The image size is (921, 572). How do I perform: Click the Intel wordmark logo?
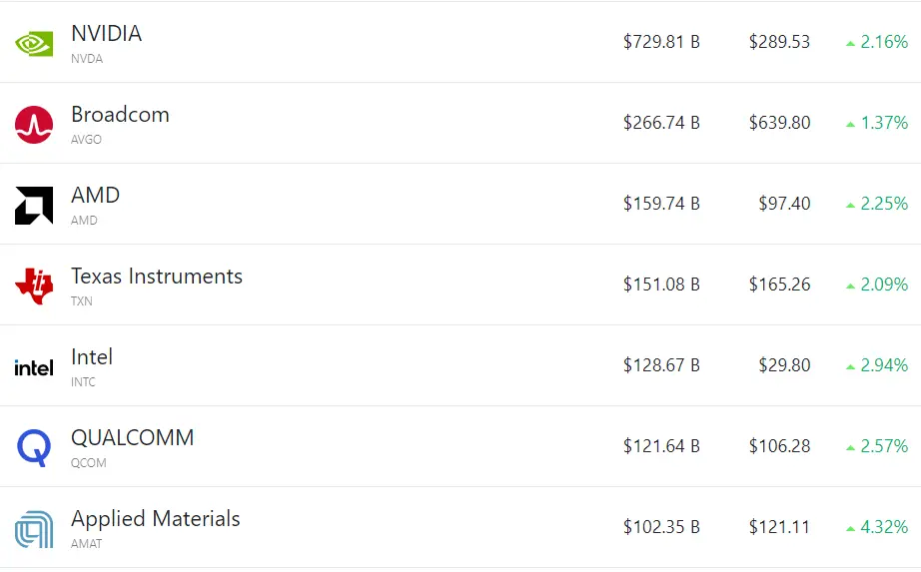[34, 368]
